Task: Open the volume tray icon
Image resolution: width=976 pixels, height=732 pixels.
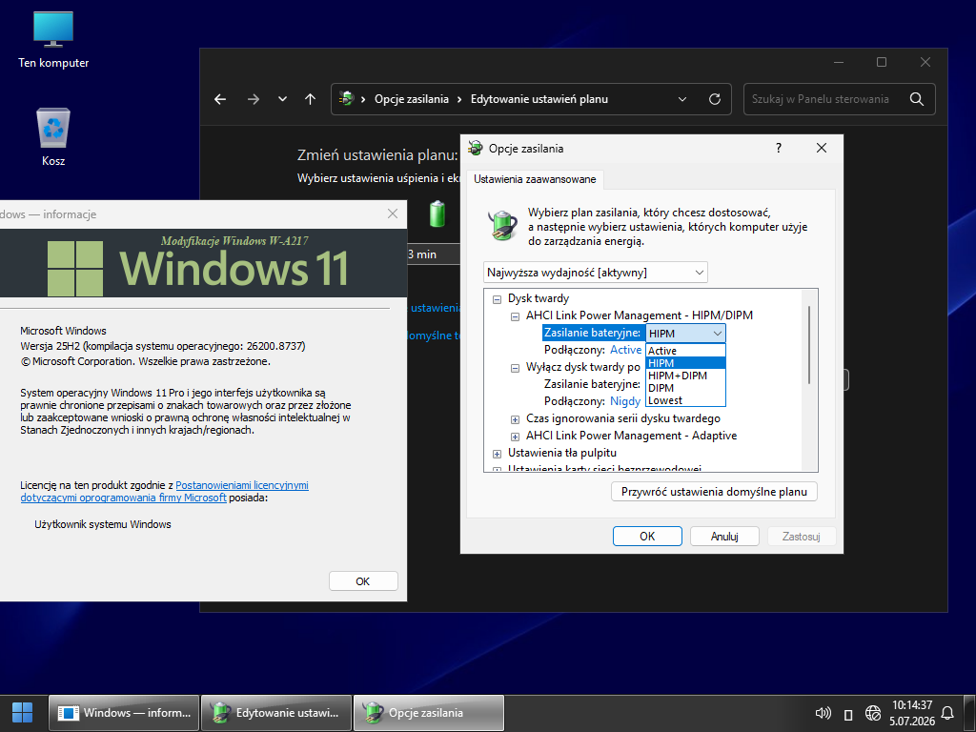Action: click(823, 713)
